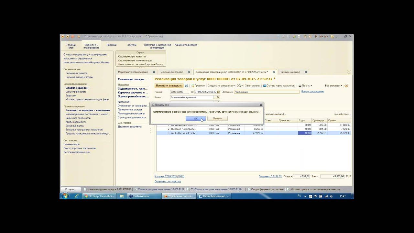Open Сегменты клиентов in sidebar
414x233 pixels.
(x=76, y=73)
